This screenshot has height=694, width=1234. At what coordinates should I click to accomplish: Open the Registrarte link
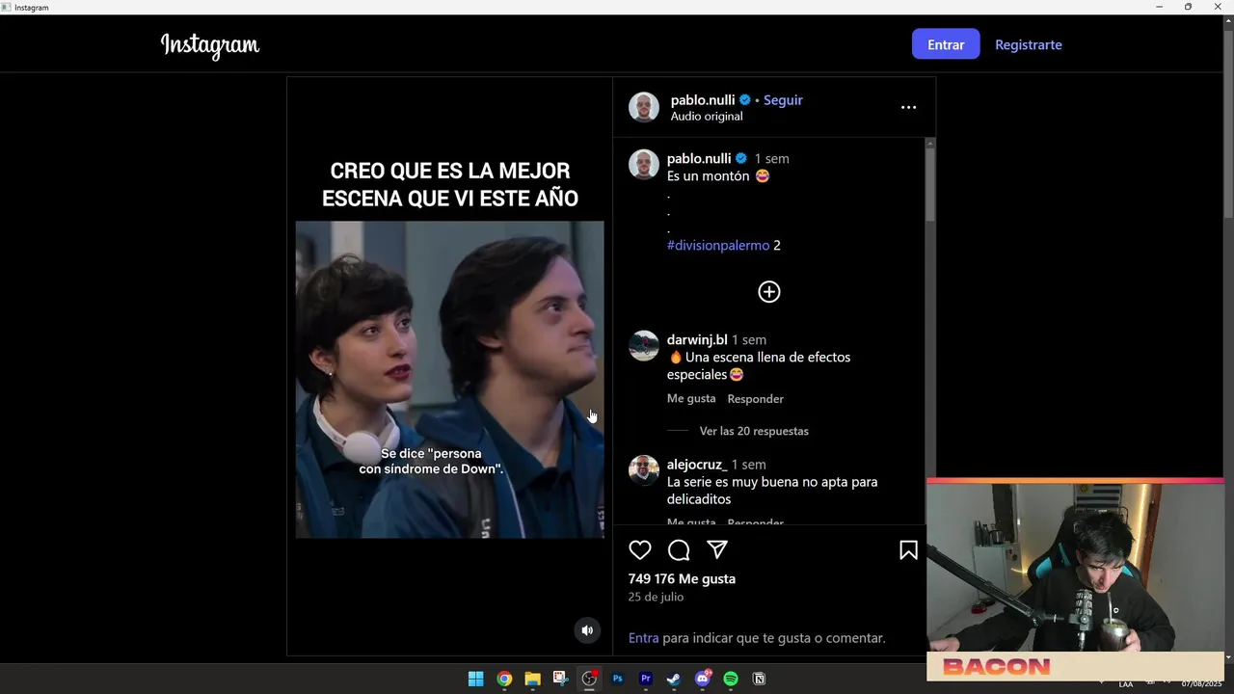tap(1029, 44)
